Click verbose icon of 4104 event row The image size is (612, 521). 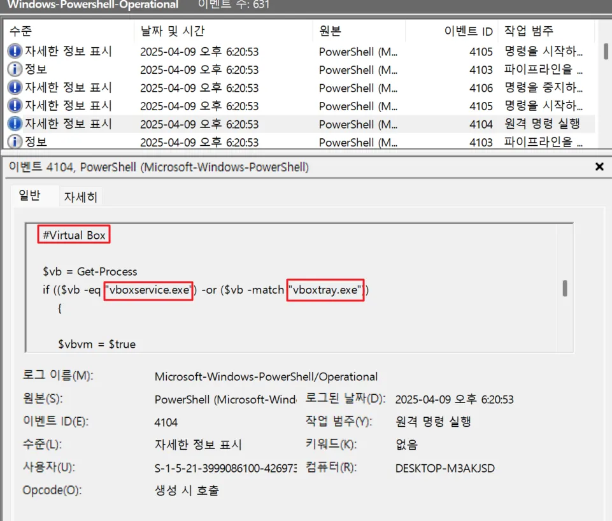(x=15, y=124)
